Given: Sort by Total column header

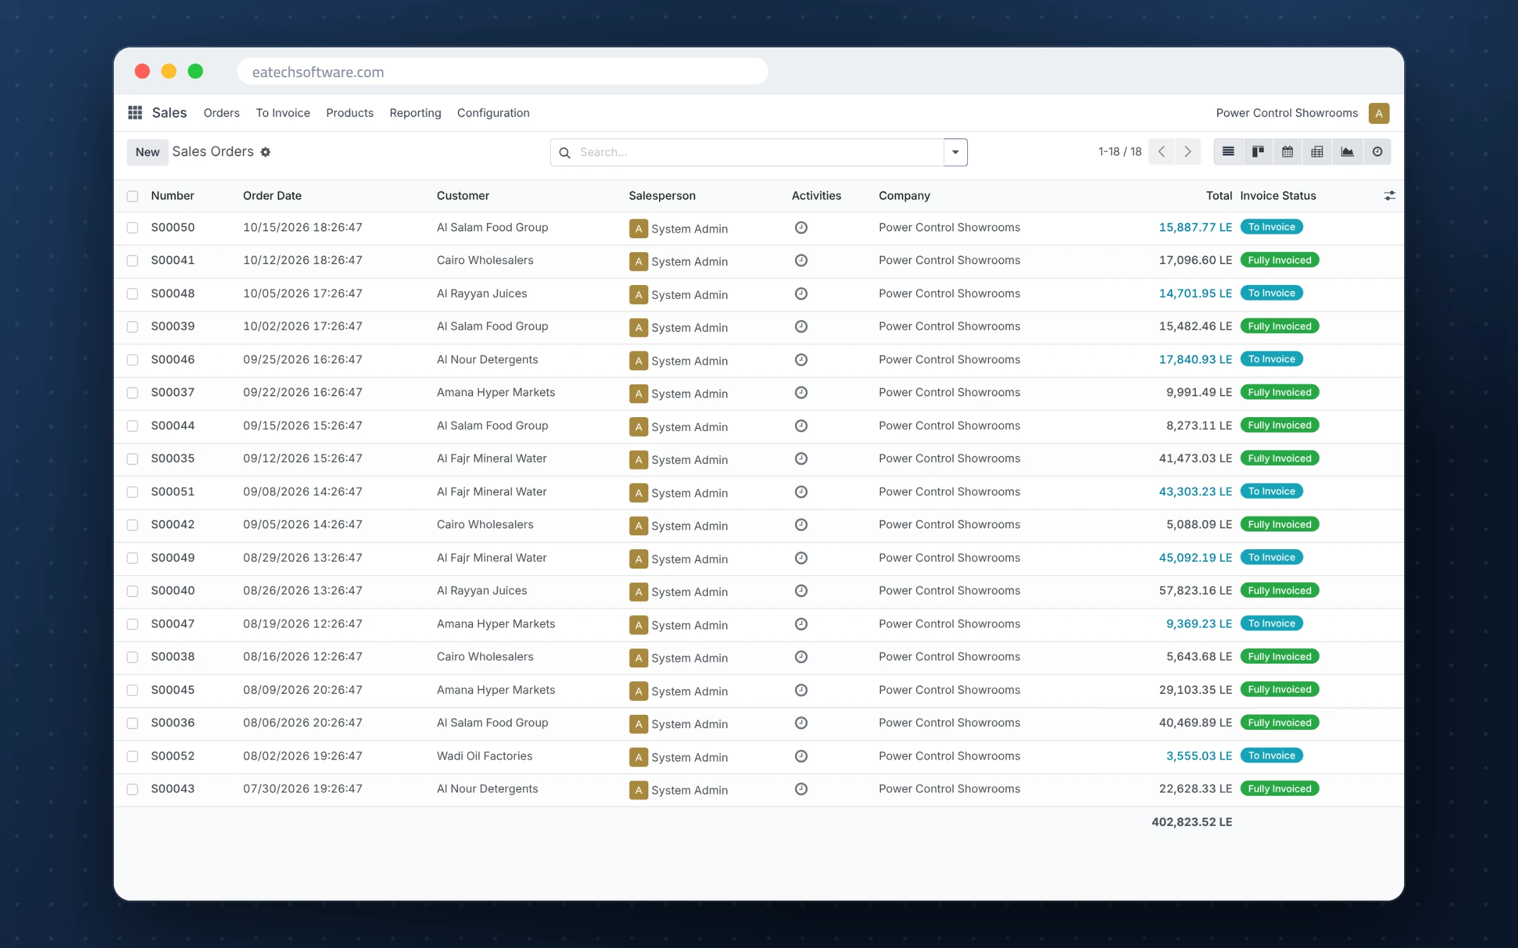Looking at the screenshot, I should (x=1218, y=196).
